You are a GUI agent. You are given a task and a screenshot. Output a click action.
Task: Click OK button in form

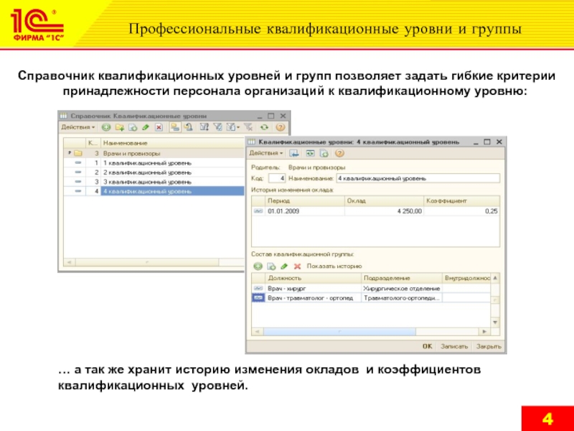point(427,346)
